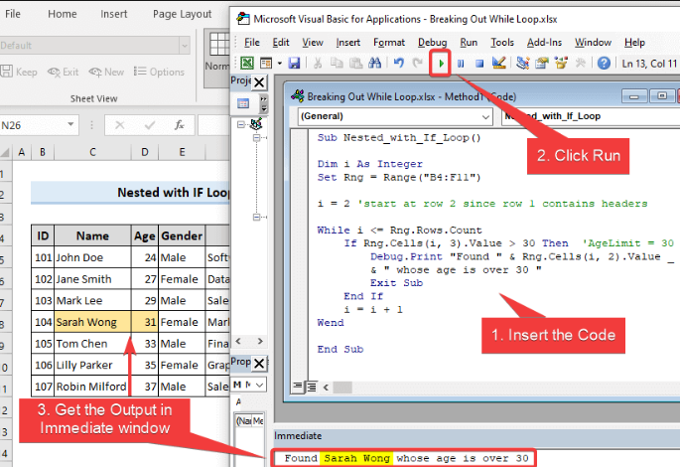The image size is (680, 467).
Task: Open the File menu in VBA editor
Action: (252, 43)
